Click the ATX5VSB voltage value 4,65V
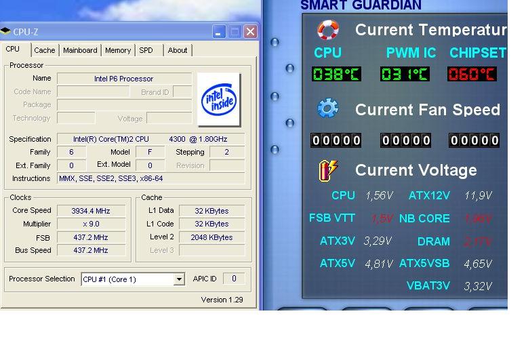The height and width of the screenshot is (360, 526). click(x=478, y=264)
